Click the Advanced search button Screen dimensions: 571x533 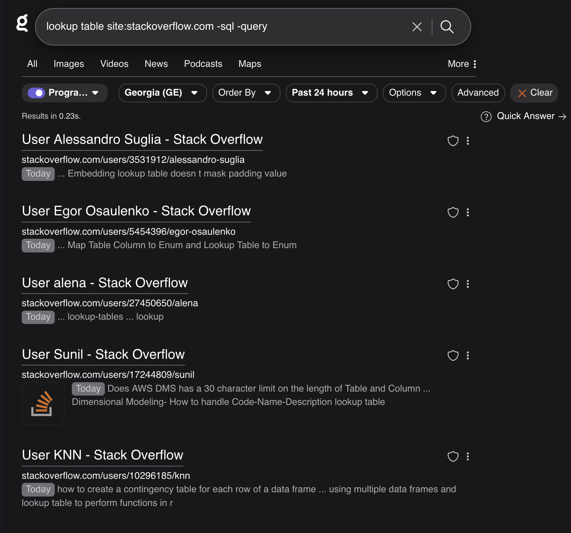[x=478, y=93]
